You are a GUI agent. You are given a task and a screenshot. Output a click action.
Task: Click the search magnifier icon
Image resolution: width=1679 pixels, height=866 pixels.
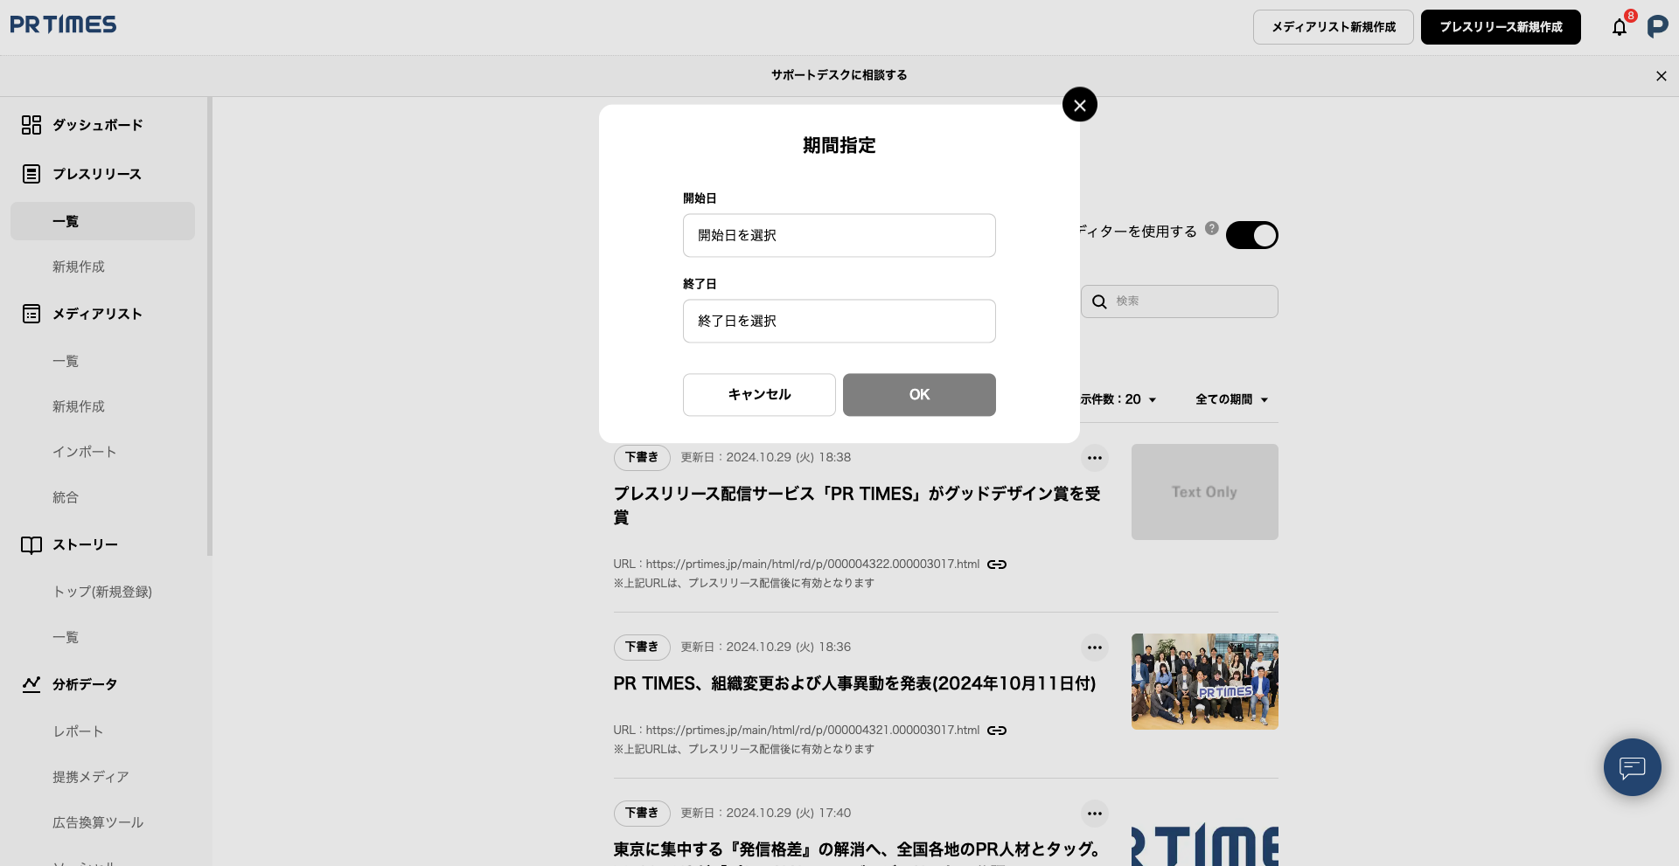1099,301
